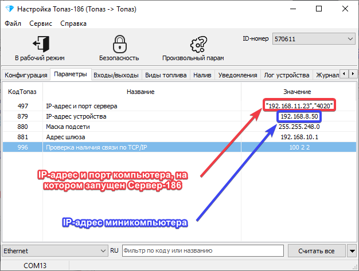The image size is (359, 271).
Task: Select the Параметры tab
Action: [x=71, y=74]
